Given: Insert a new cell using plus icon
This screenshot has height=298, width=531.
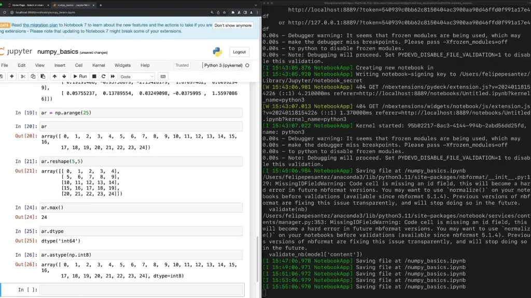Looking at the screenshot, I should [x=11, y=76].
